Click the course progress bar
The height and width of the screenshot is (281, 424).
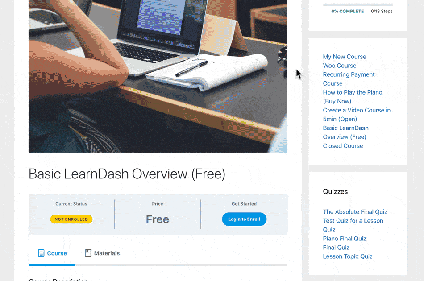358,4
